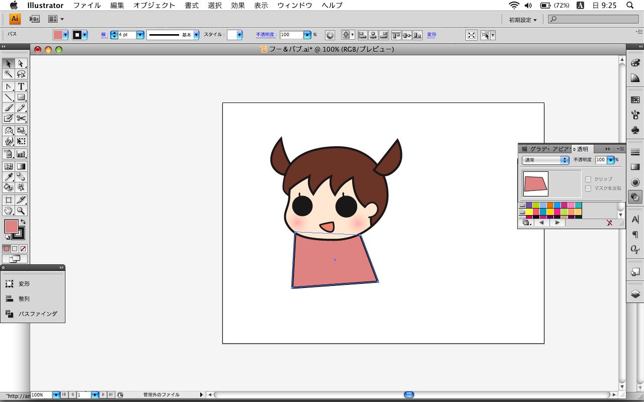Select the Type tool in the toolbox

[21, 86]
